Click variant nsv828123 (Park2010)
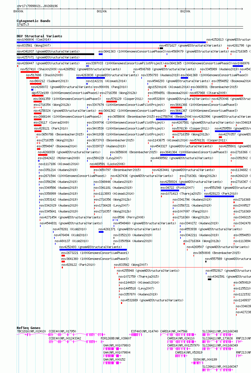251x373 pixels. tap(221, 194)
